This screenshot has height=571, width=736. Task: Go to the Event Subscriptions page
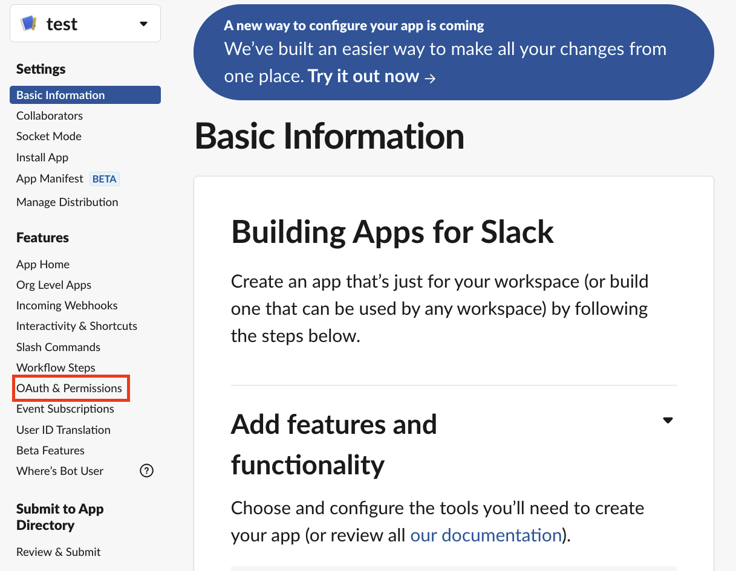pos(65,408)
